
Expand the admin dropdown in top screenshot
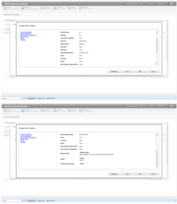143,4
